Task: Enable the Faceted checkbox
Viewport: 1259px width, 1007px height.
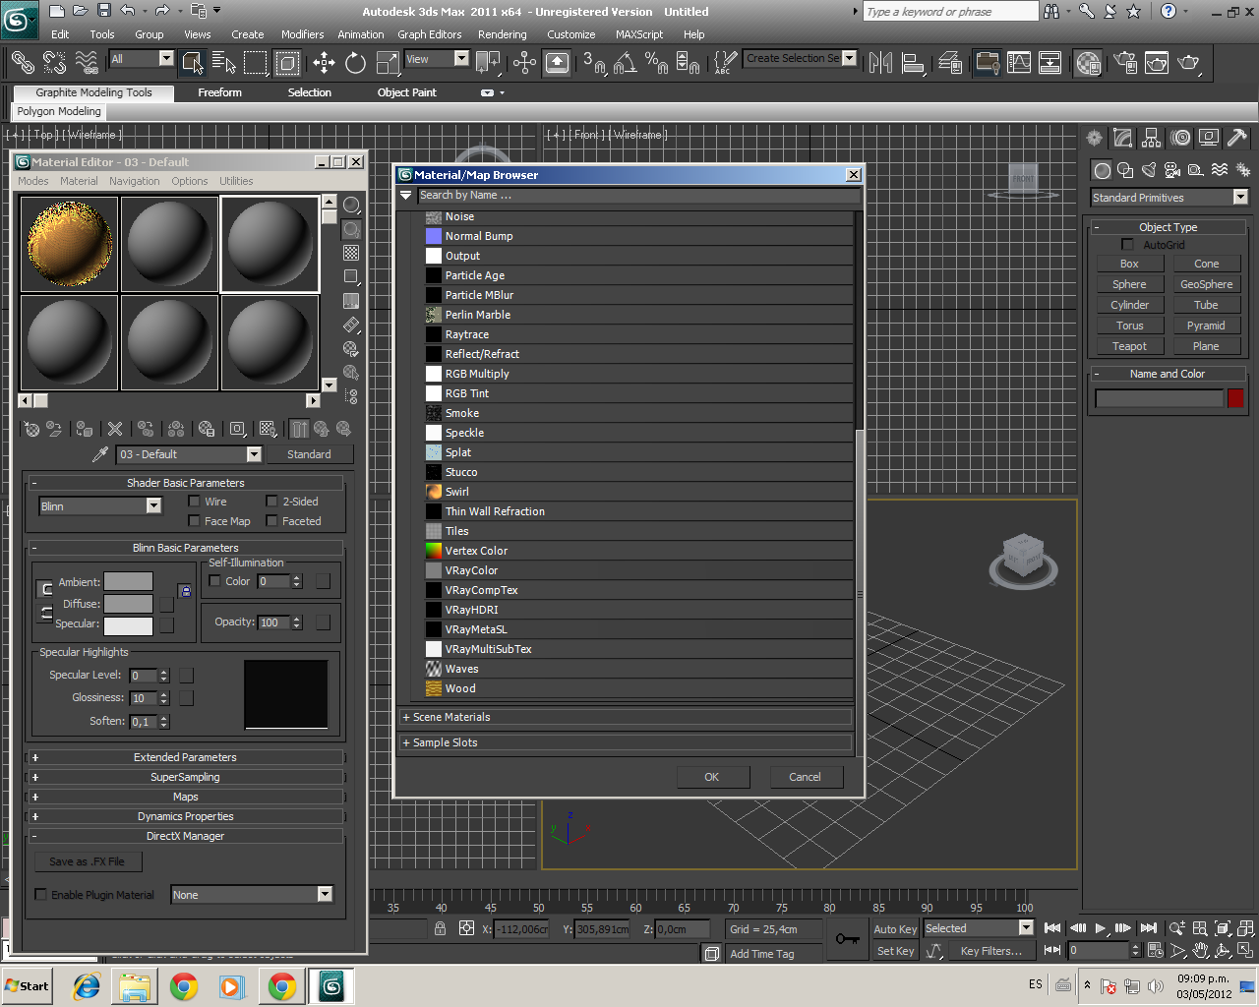Action: (272, 521)
